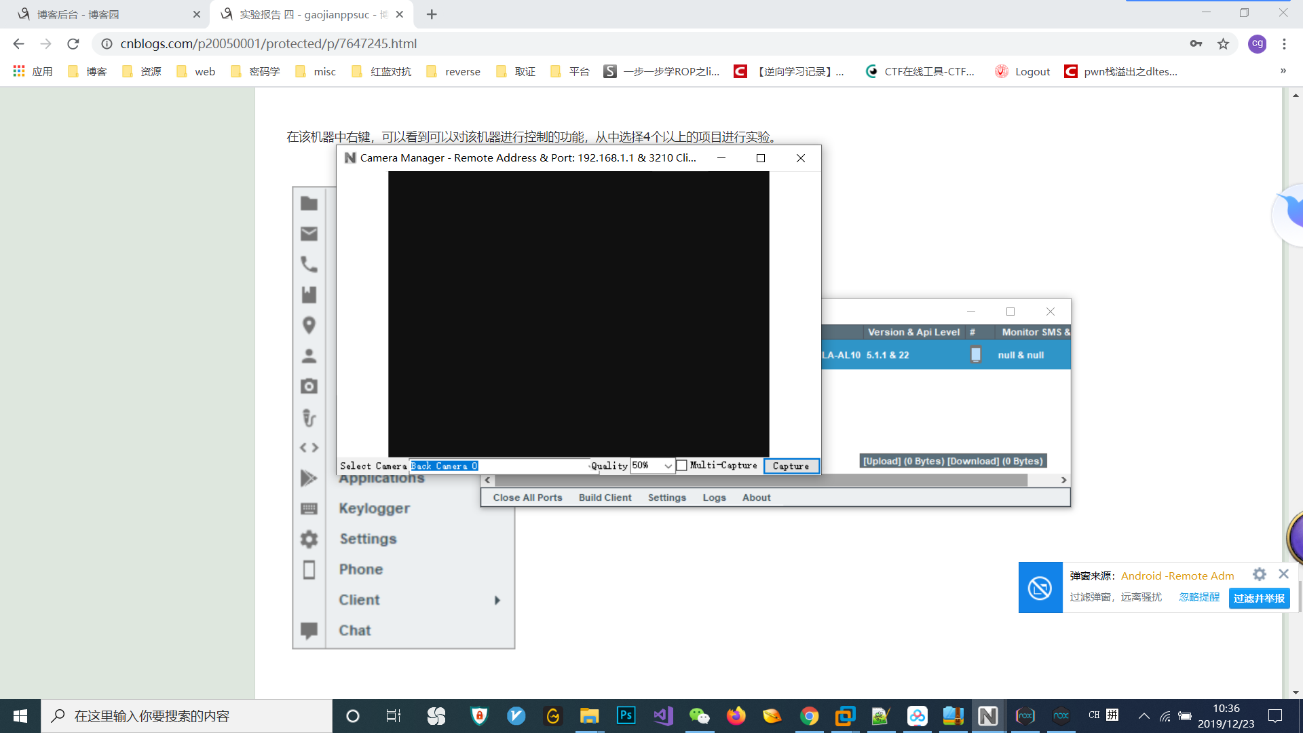1303x733 pixels.
Task: Bookmark the page with the star icon
Action: pos(1223,44)
